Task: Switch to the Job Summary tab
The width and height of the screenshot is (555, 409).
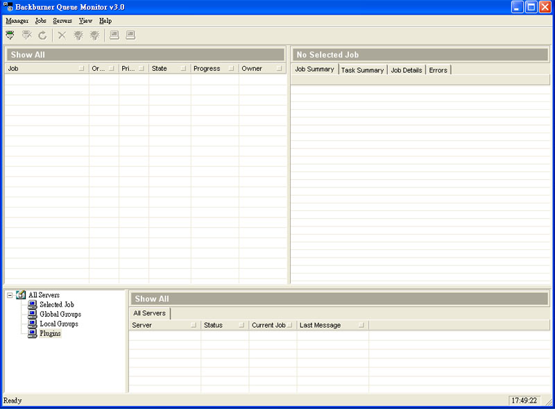Action: 315,69
